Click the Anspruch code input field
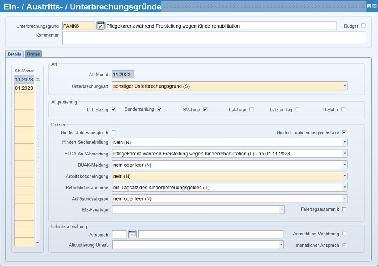Screen dimensions: 378x266 [119, 234]
